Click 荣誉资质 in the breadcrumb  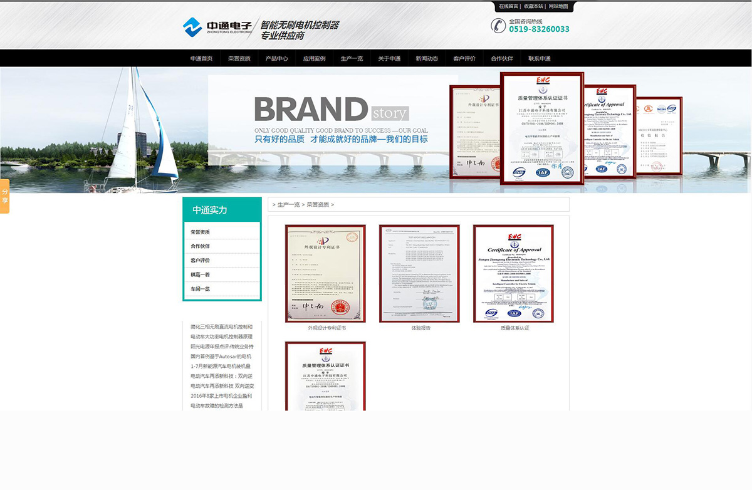pos(318,205)
